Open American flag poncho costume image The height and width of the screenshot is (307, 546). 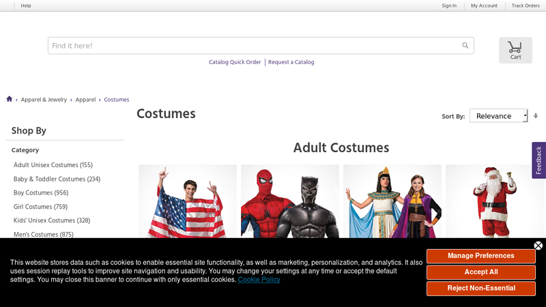pyautogui.click(x=187, y=201)
